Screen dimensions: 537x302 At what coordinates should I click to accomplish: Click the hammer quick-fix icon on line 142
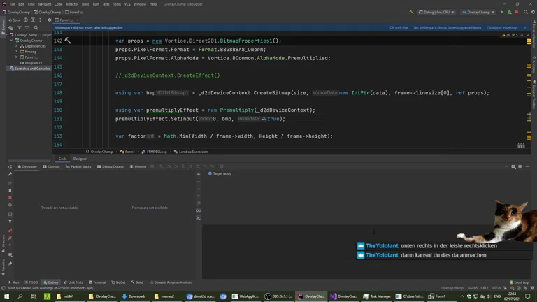point(67,41)
